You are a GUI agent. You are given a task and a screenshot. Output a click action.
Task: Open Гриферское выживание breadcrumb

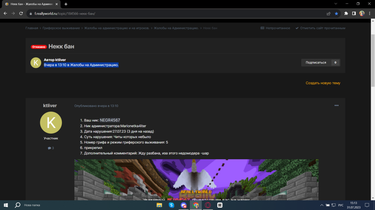pyautogui.click(x=61, y=28)
